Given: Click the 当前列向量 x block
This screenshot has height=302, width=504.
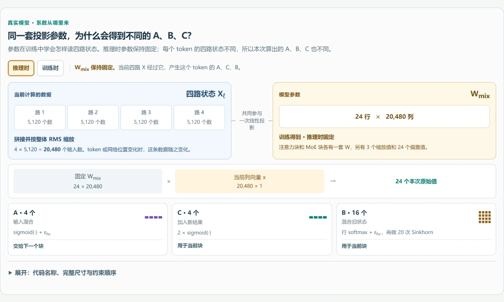Looking at the screenshot, I should (249, 181).
